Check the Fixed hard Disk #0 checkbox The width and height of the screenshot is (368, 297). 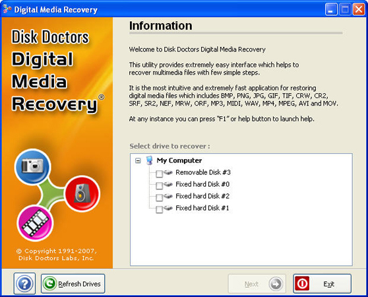(159, 185)
